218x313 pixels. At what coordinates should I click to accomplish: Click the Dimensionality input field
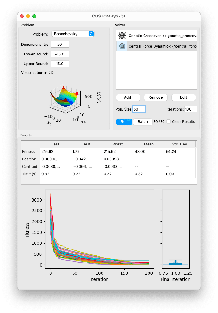pyautogui.click(x=60, y=44)
